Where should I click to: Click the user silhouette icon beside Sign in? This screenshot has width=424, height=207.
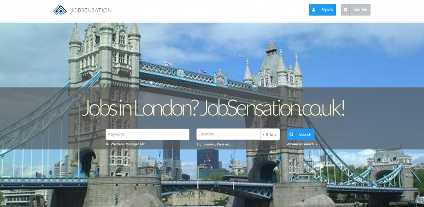tap(314, 10)
